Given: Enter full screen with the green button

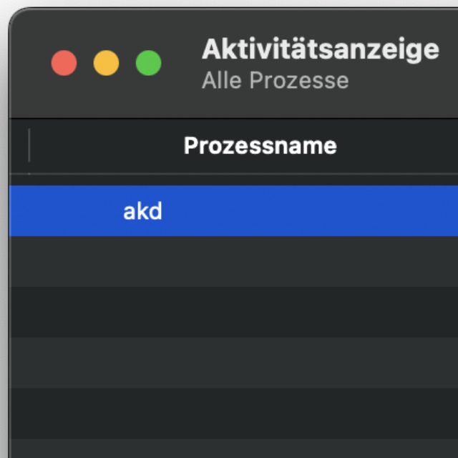Looking at the screenshot, I should [x=148, y=63].
